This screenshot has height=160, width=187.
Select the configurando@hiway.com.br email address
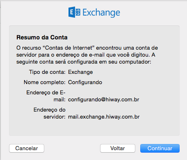tap(103, 100)
